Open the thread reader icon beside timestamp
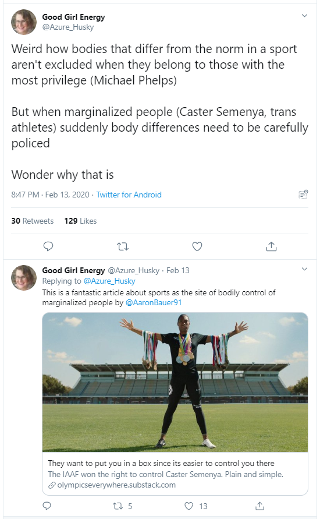 303,195
